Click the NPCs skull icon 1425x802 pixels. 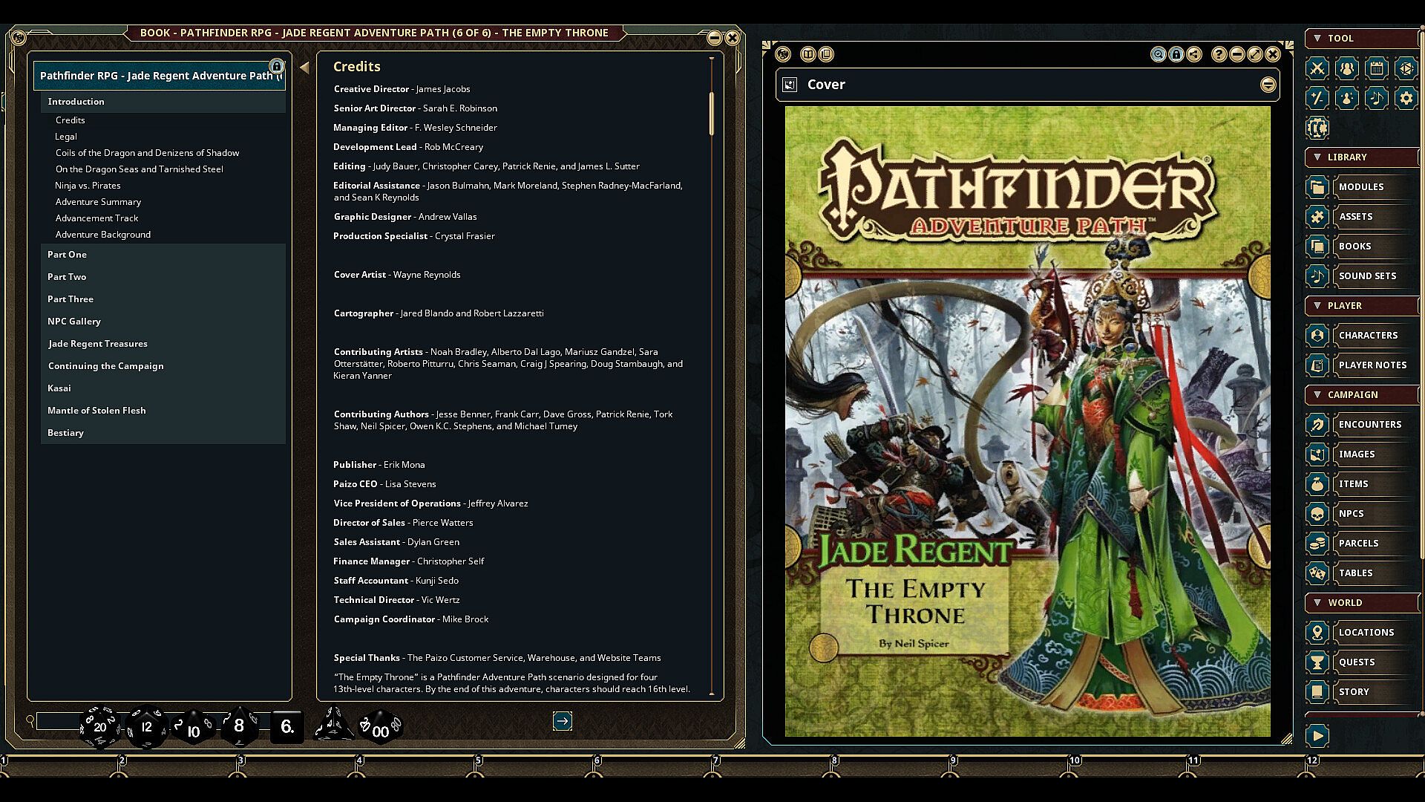[x=1317, y=514]
